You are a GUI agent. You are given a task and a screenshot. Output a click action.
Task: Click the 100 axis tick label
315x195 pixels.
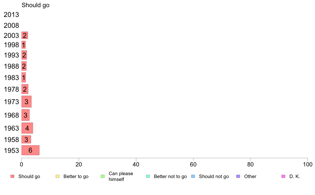[x=308, y=165]
